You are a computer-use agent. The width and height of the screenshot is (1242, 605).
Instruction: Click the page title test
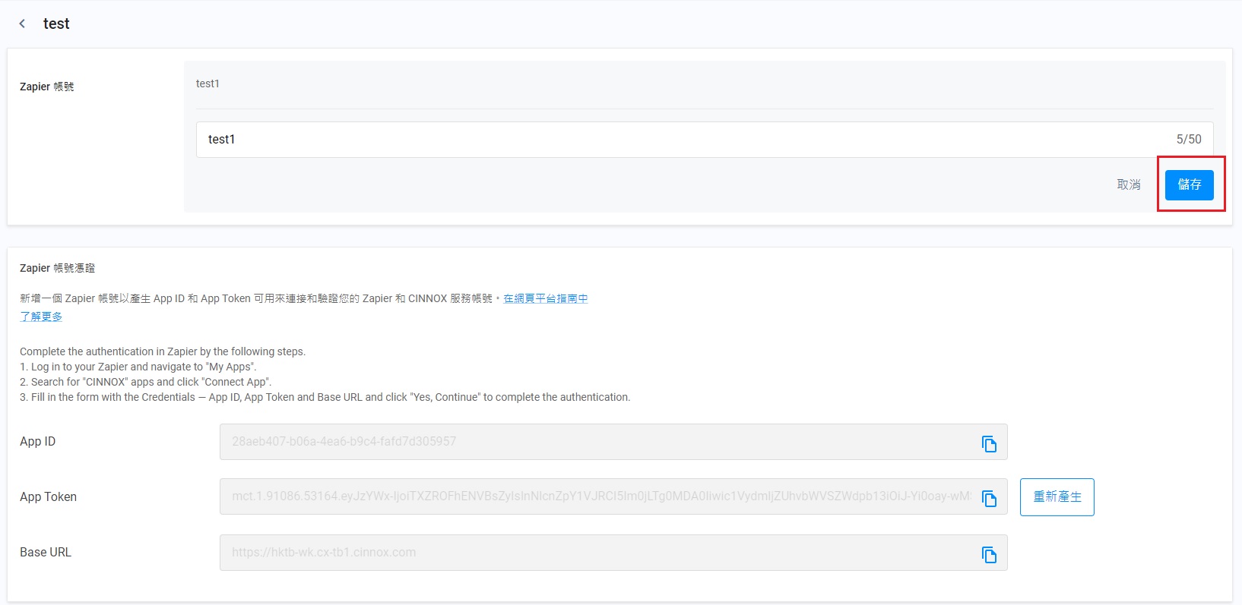[56, 24]
